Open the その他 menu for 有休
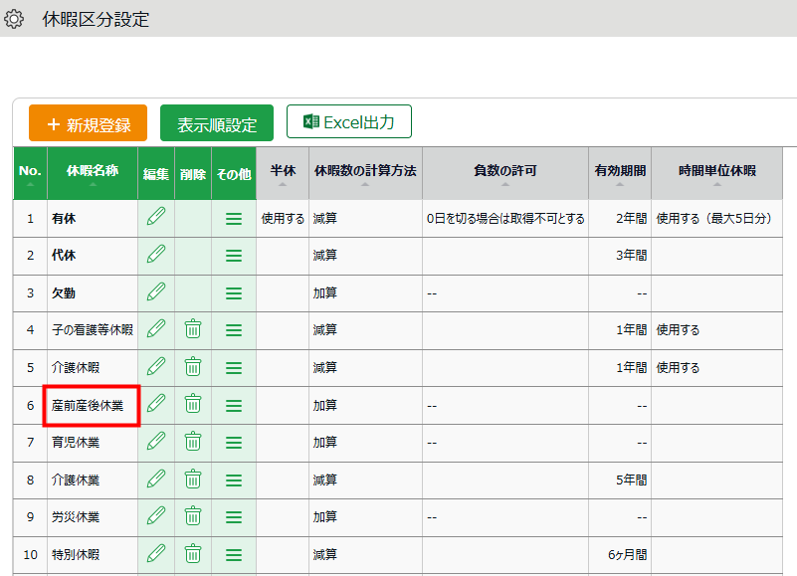797x576 pixels. (234, 218)
